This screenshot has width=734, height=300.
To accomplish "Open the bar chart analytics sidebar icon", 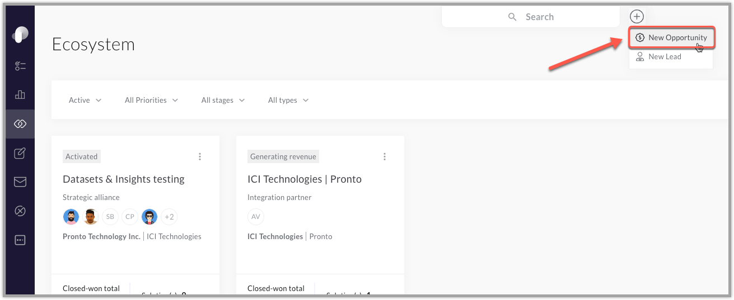I will click(20, 94).
